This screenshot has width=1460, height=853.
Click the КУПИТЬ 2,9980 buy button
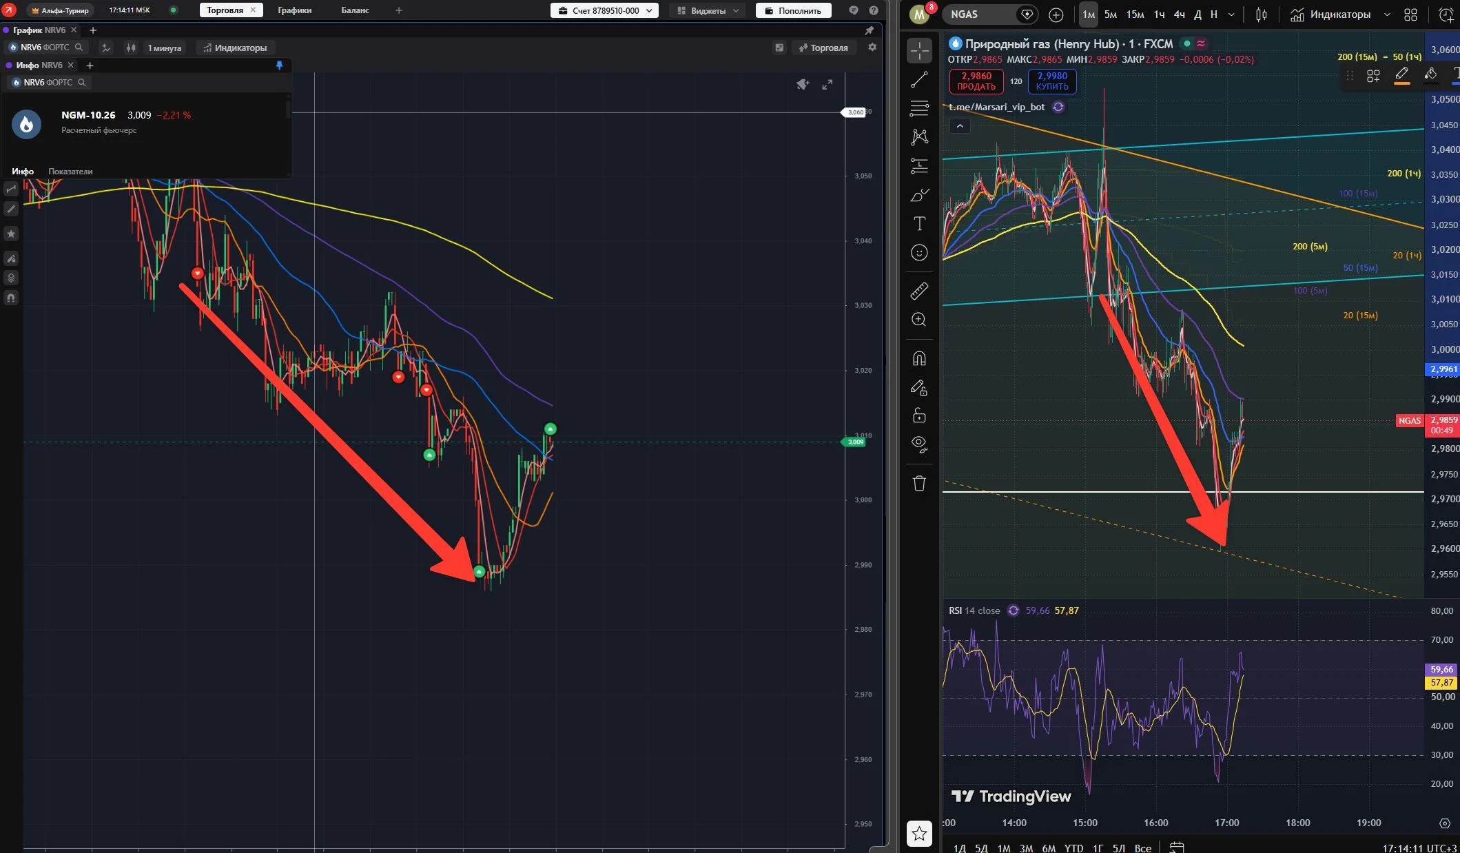(x=1052, y=81)
